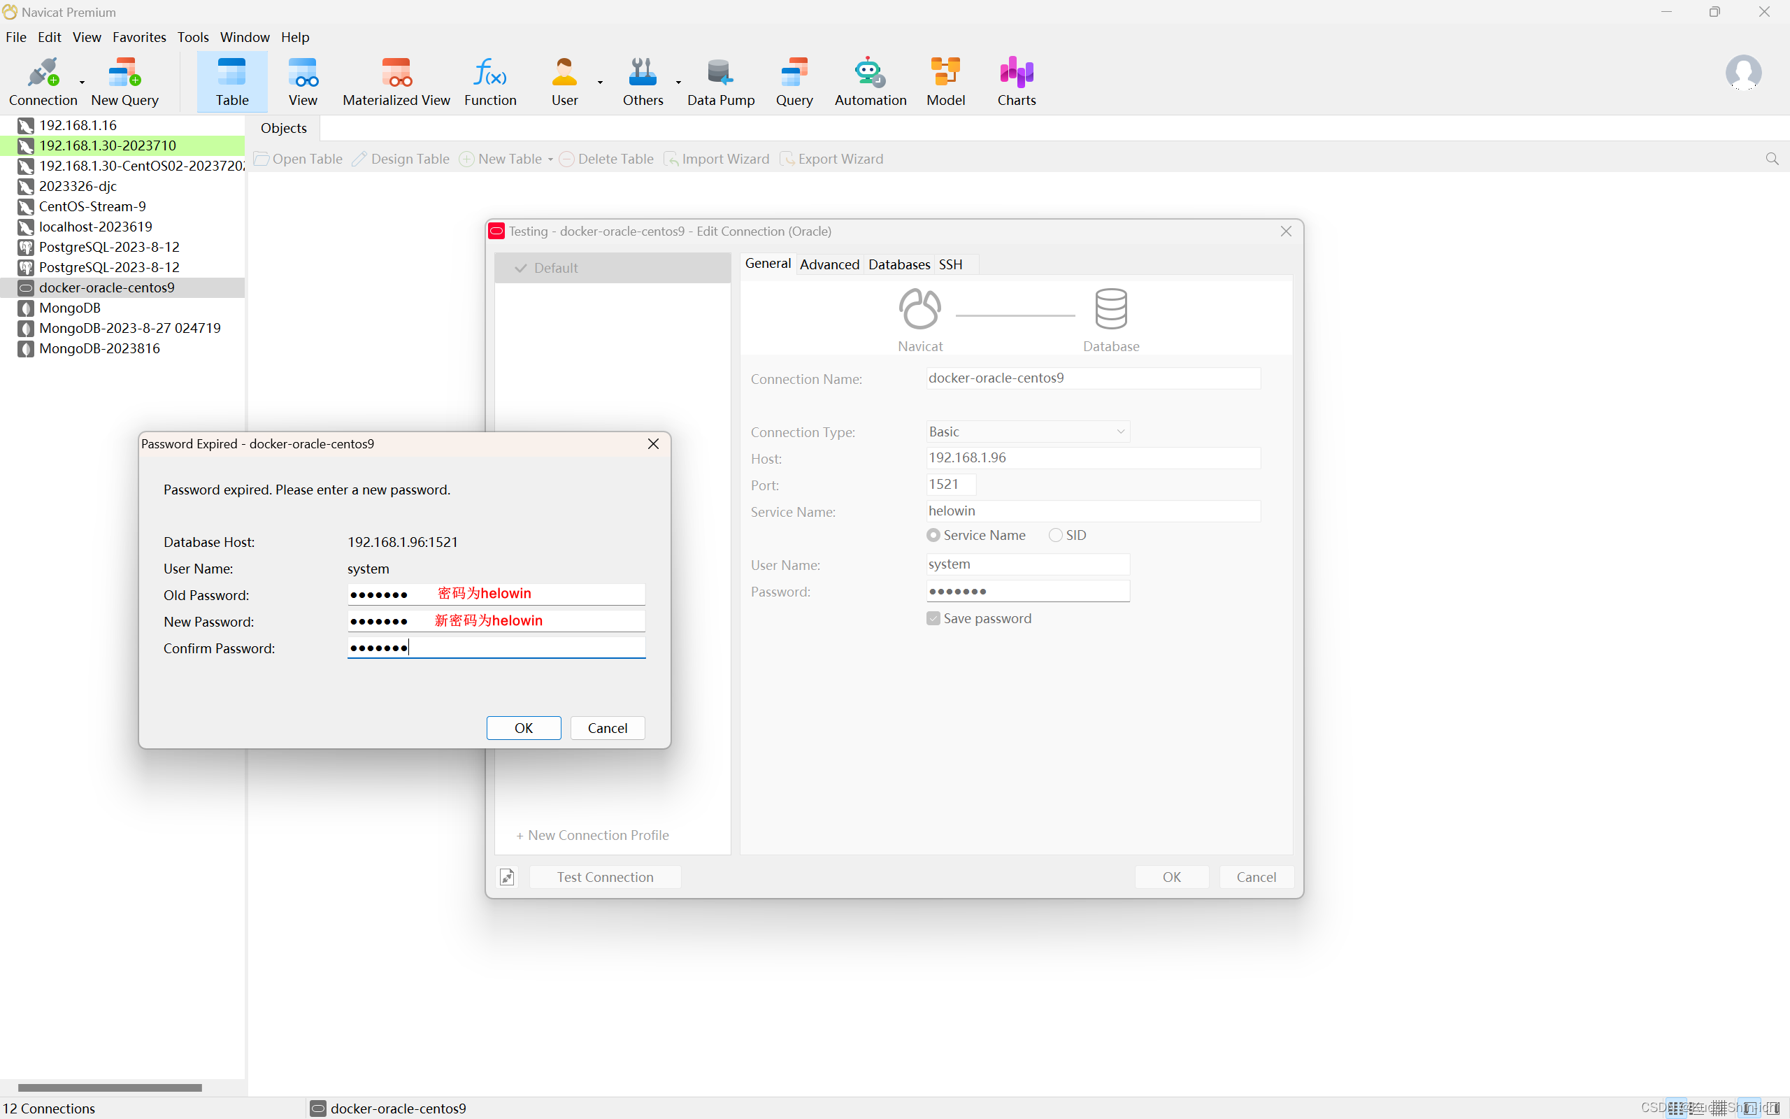Image resolution: width=1790 pixels, height=1119 pixels.
Task: Toggle the Save password checkbox
Action: coord(933,619)
